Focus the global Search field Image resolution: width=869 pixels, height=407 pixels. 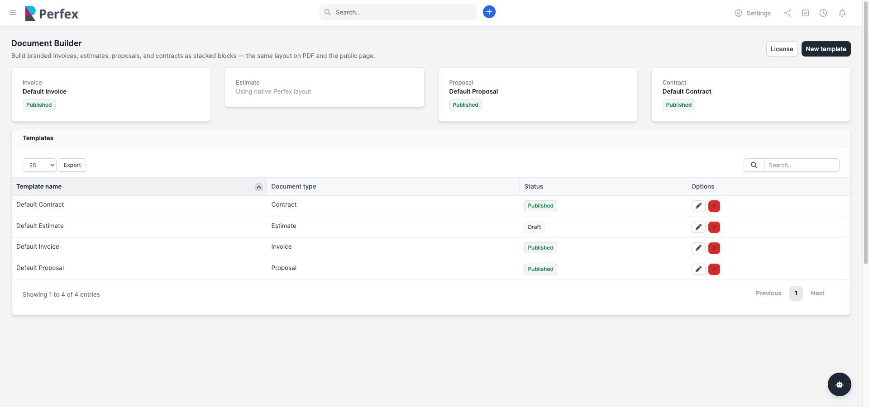pos(398,12)
